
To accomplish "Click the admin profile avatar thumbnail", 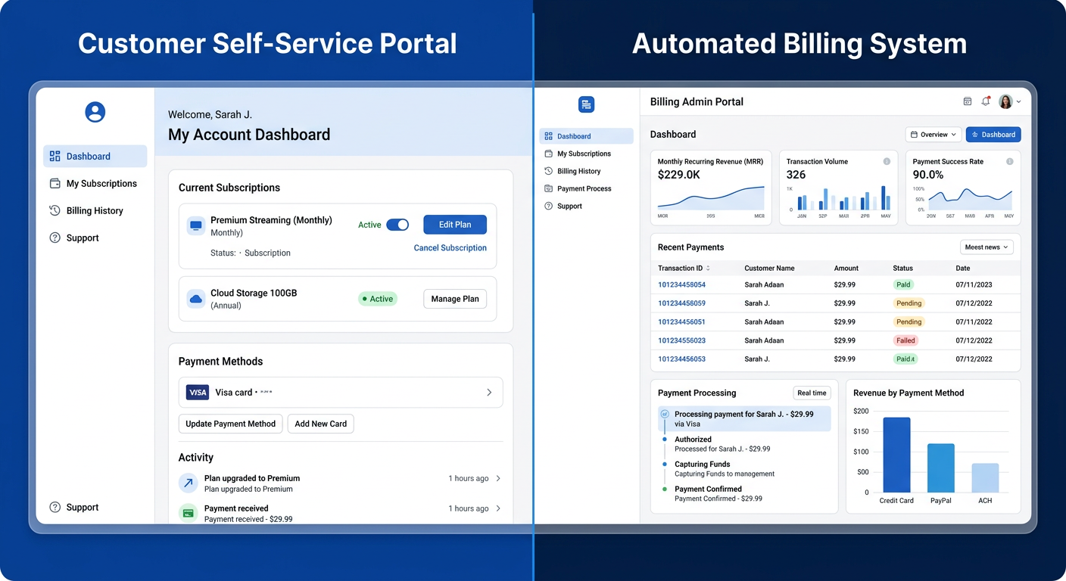I will tap(1005, 101).
